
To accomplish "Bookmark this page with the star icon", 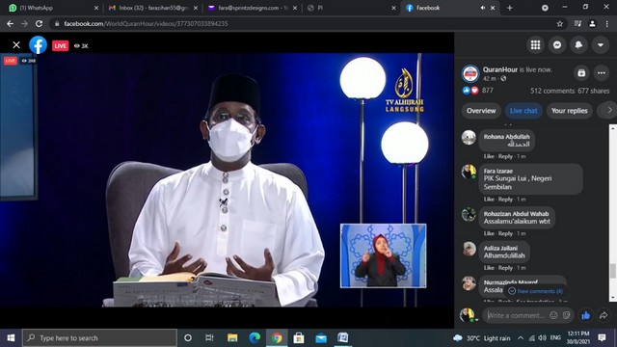I will pos(560,23).
